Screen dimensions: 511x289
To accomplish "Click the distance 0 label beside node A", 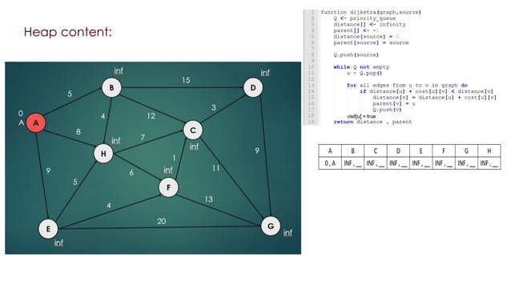I will coord(21,114).
